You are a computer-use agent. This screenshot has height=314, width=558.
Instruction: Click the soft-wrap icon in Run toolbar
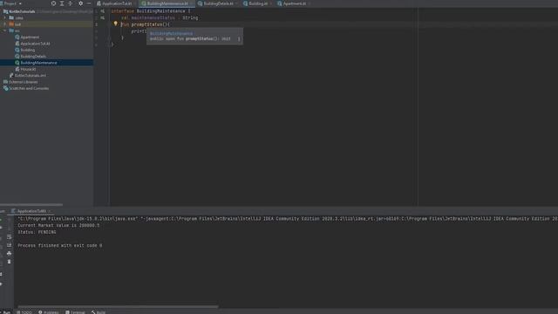pos(9,237)
